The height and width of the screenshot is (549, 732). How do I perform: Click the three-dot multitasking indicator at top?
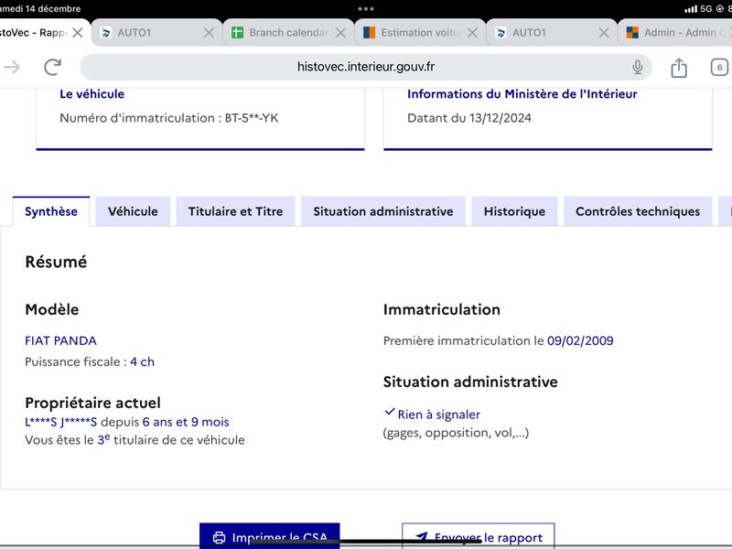click(365, 9)
